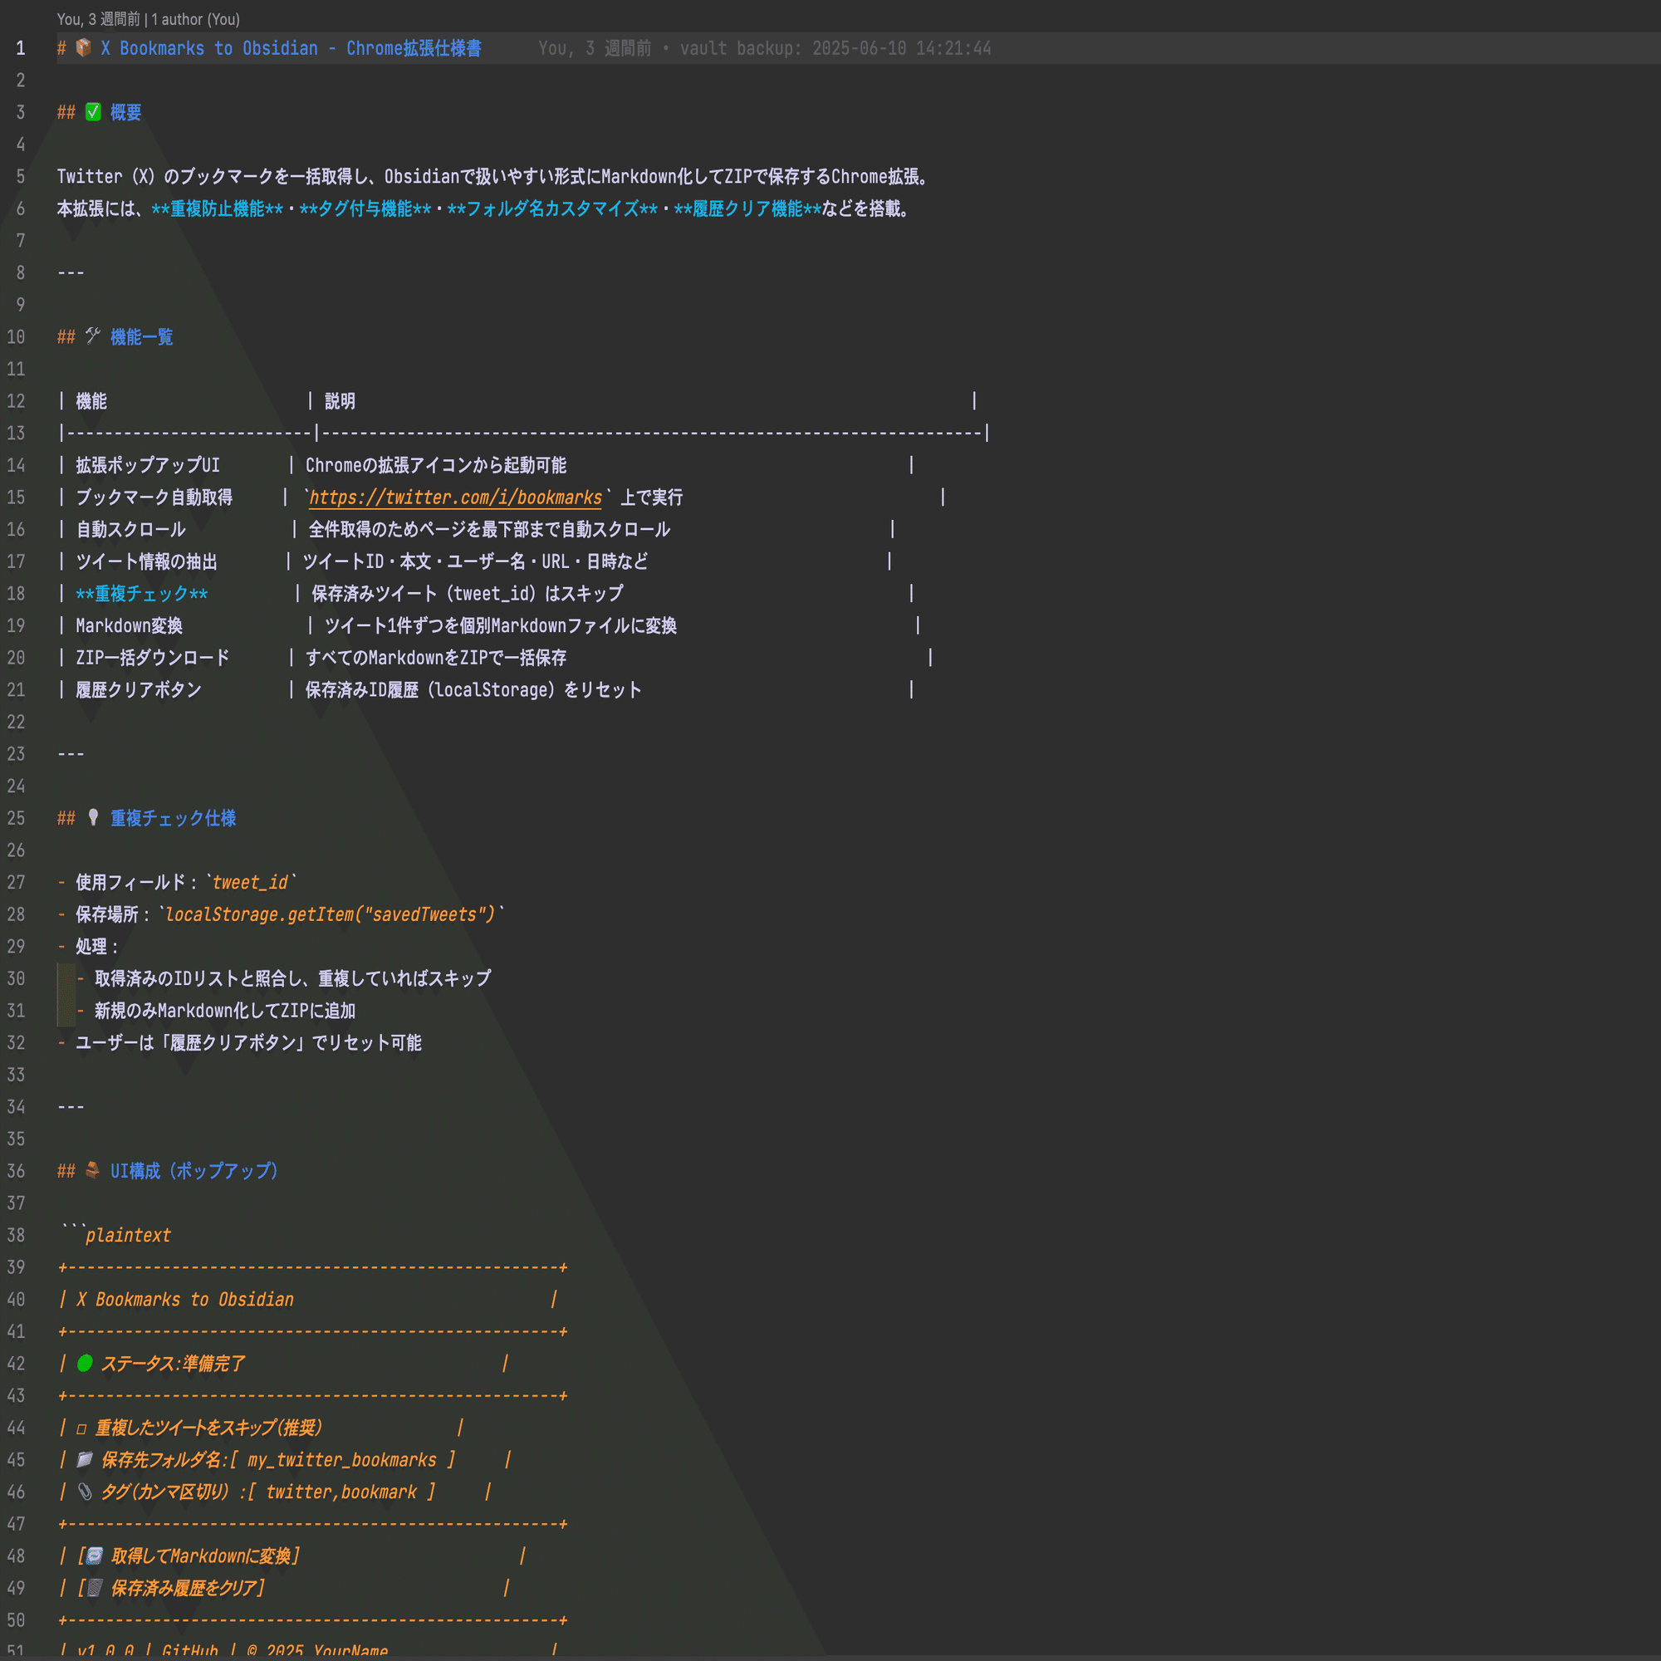Image resolution: width=1661 pixels, height=1661 pixels.
Task: Click the package emoji in the document title
Action: 82,48
